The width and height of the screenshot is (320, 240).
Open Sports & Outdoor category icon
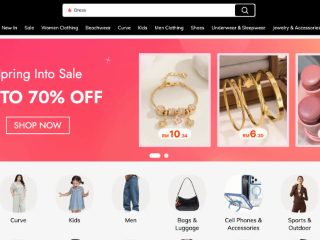299,194
